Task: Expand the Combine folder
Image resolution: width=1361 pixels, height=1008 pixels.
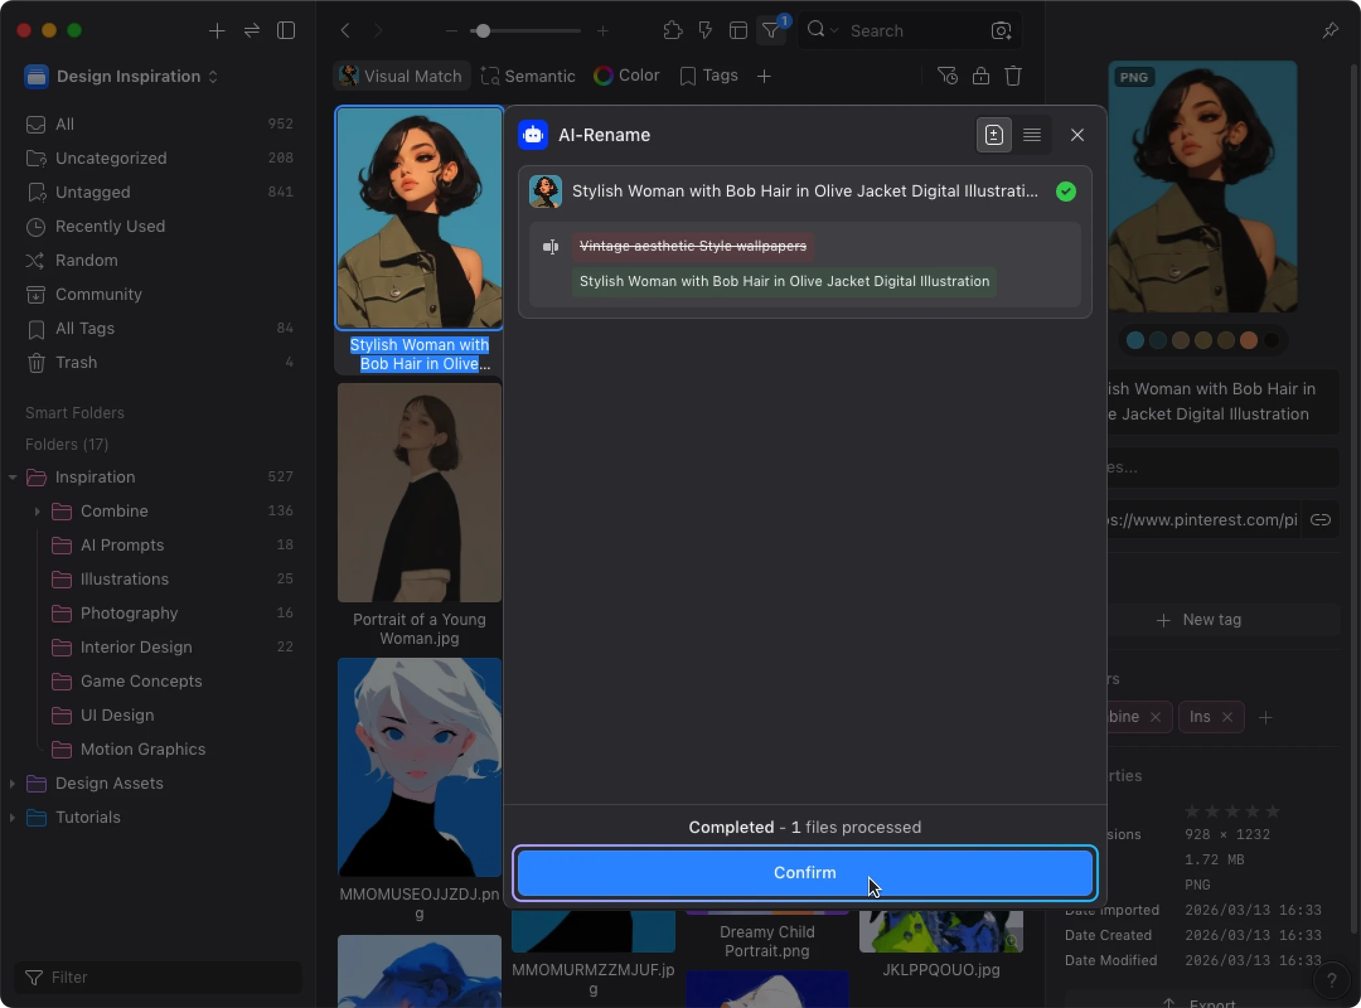Action: (37, 511)
